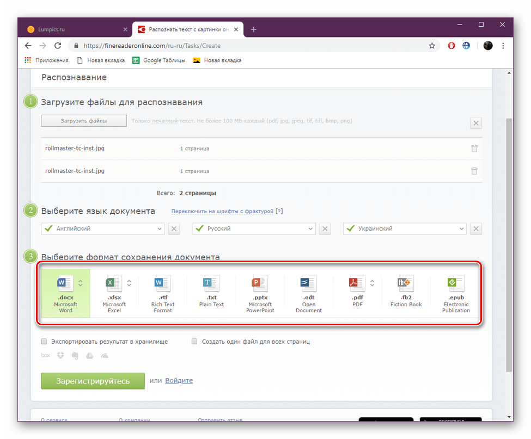The image size is (531, 439).
Task: Click the Dropbox storage icon
Action: pos(60,355)
